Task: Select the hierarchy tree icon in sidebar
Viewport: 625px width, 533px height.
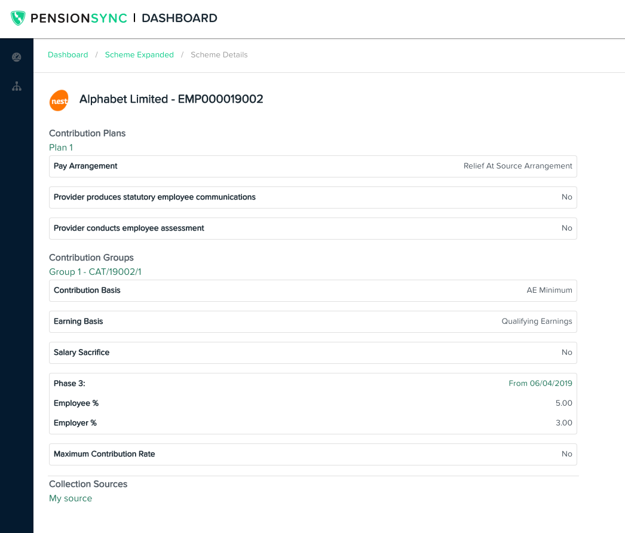Action: tap(17, 87)
